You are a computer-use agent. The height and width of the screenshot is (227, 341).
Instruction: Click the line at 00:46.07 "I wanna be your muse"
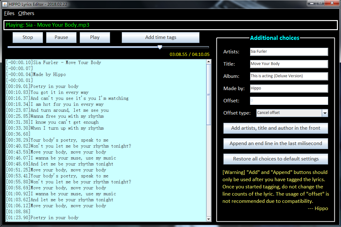[x=61, y=158]
